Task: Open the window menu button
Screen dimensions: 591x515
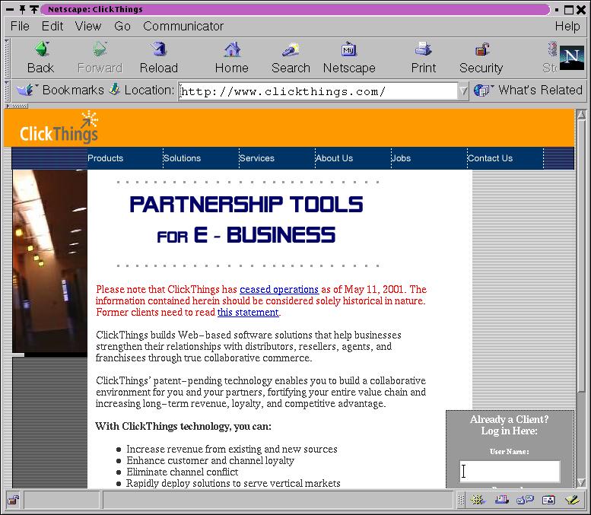Action: tap(10, 9)
